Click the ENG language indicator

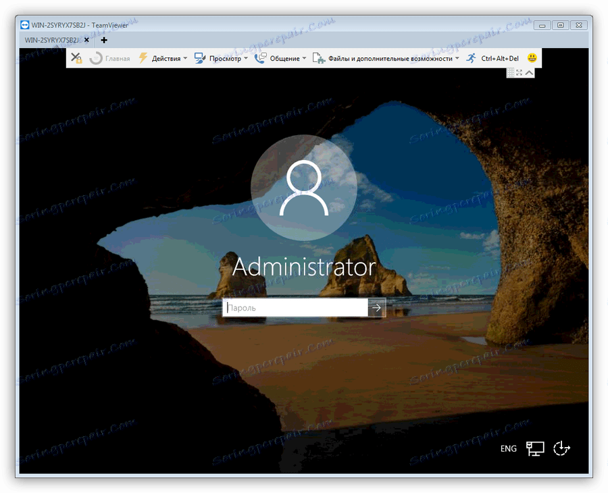[x=508, y=448]
